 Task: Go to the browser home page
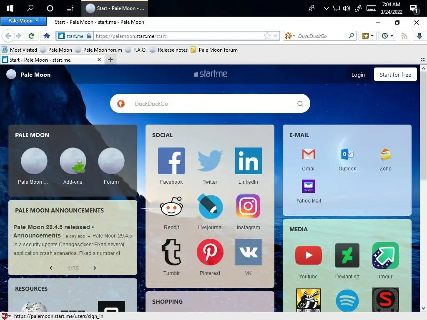47,36
